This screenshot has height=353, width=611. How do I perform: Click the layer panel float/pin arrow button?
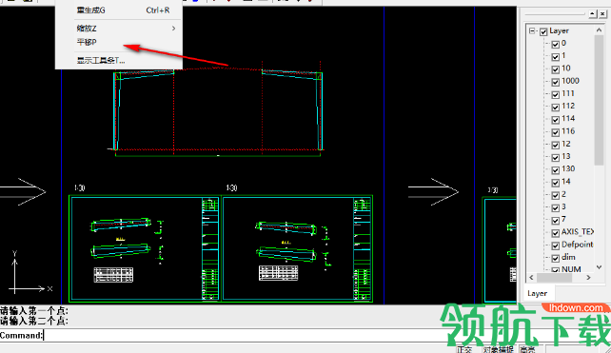593,14
